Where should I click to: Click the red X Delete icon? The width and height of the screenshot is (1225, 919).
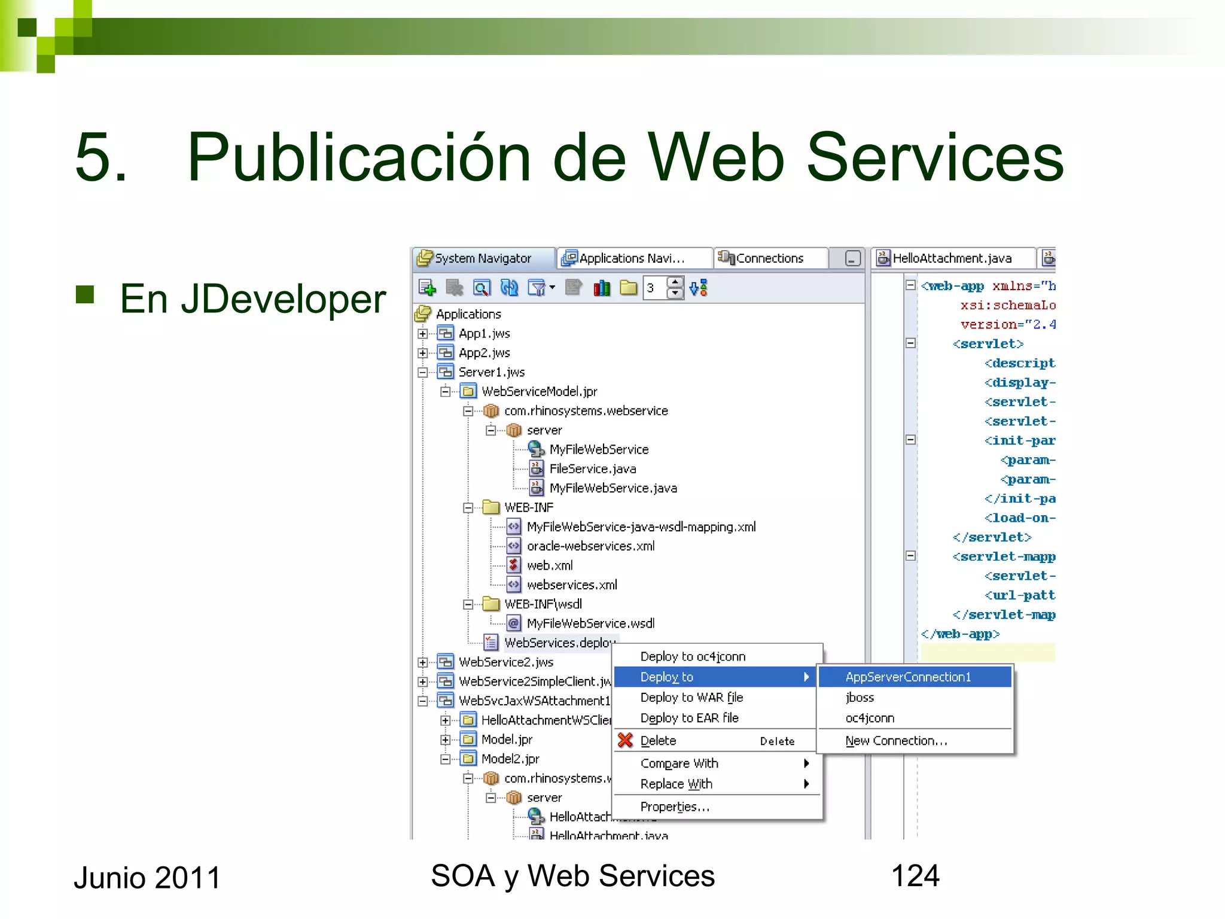point(625,741)
